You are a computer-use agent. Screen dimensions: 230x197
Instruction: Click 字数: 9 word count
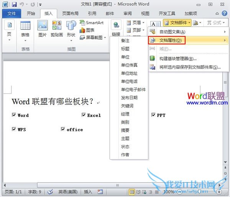[x=34, y=192]
